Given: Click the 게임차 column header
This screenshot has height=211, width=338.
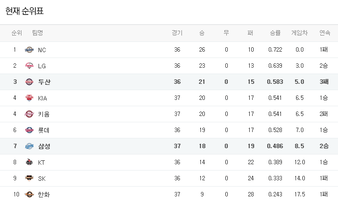Looking at the screenshot, I should point(299,33).
